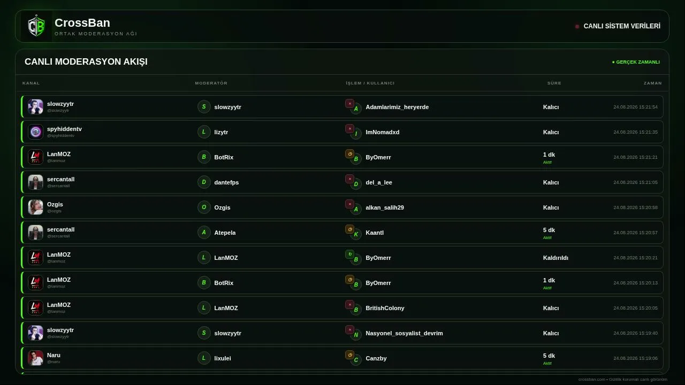Click the timeout clock icon beside Kaantl
The image size is (685, 385).
(x=349, y=229)
